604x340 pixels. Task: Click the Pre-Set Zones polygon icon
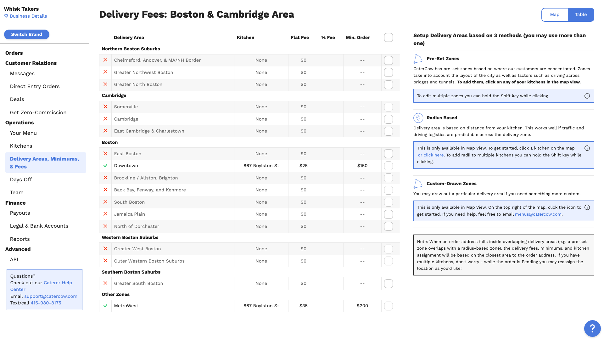pyautogui.click(x=418, y=59)
